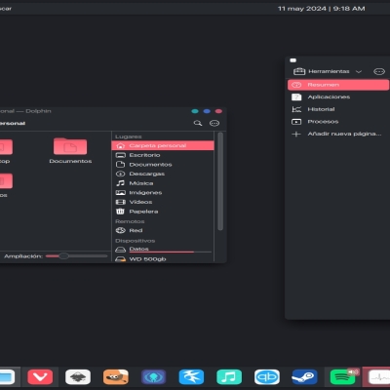Launch Steam from the dock

[304, 377]
